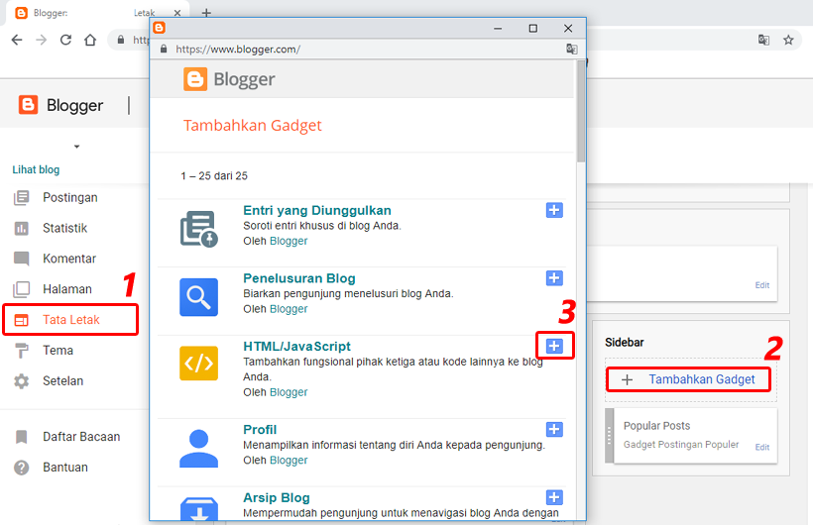Add the Penelusuran Blog gadget
Viewport: 813px width, 525px height.
pyautogui.click(x=554, y=277)
